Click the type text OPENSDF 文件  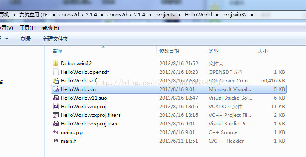[x=226, y=72]
